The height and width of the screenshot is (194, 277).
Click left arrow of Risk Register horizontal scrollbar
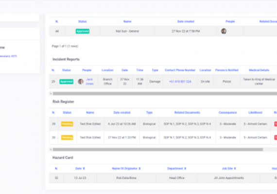point(51,149)
